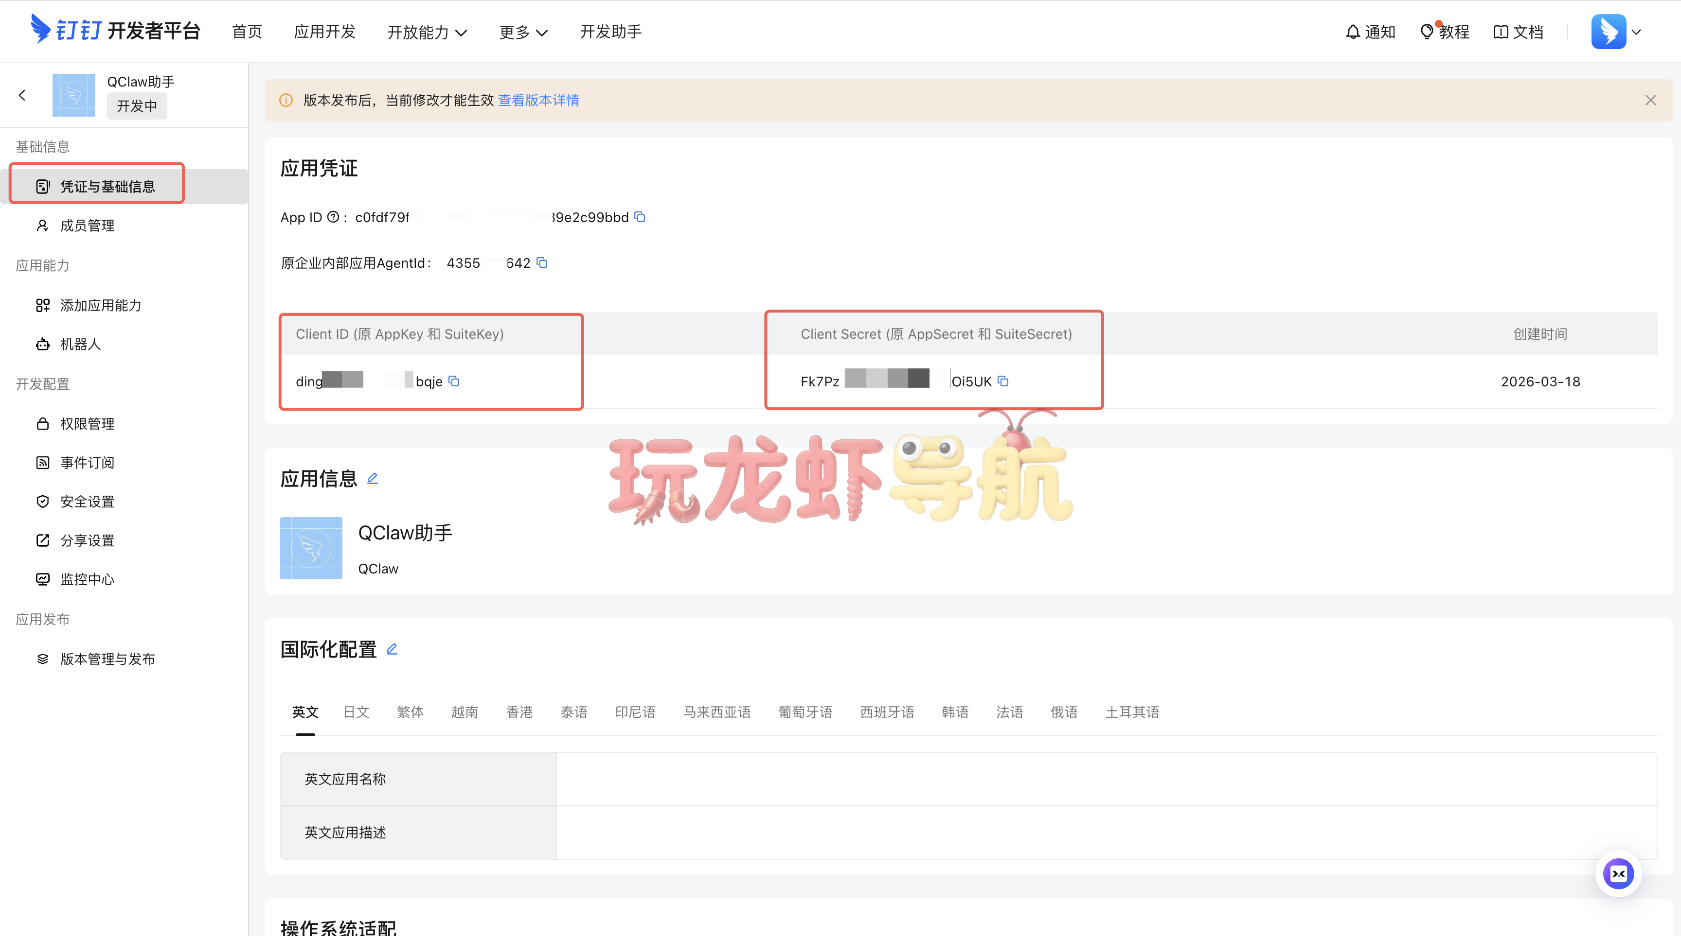Select the 繁体 language tab
Viewport: 1681px width, 936px height.
pyautogui.click(x=411, y=712)
